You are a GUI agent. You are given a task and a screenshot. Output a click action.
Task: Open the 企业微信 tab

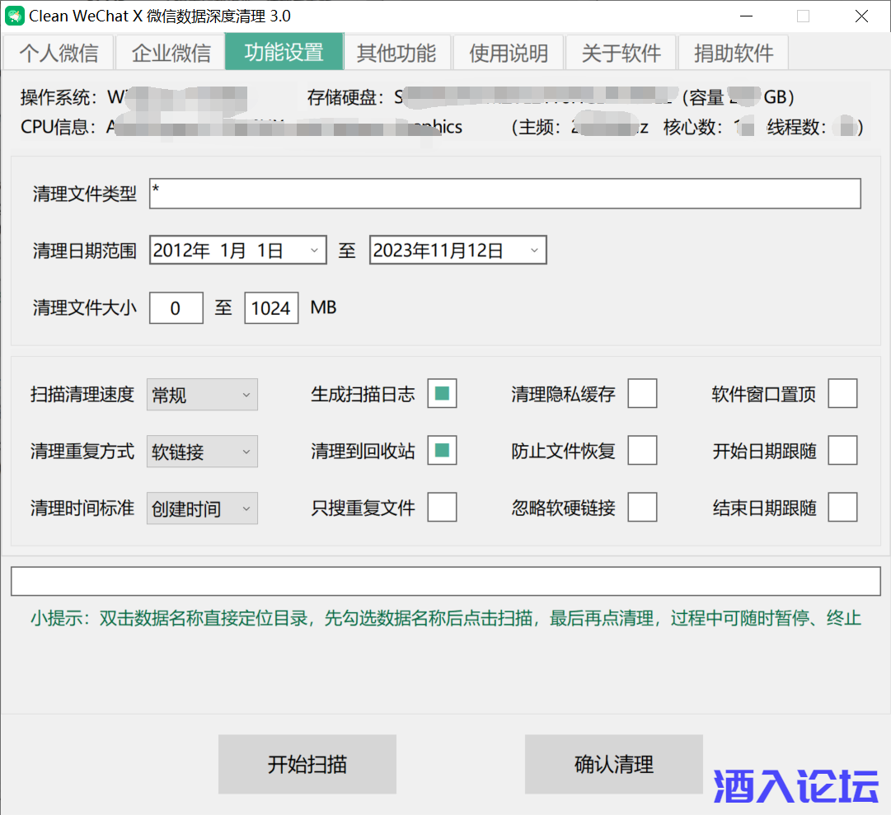171,53
